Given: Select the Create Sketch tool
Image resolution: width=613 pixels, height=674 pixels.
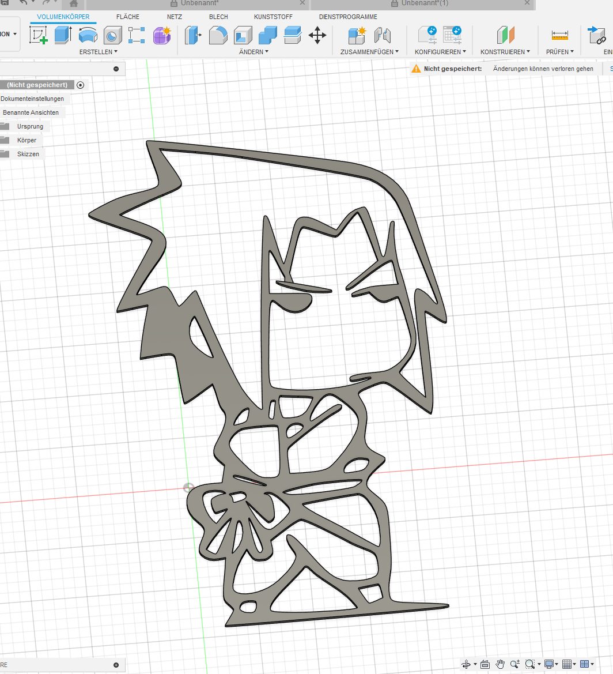Looking at the screenshot, I should [x=38, y=35].
